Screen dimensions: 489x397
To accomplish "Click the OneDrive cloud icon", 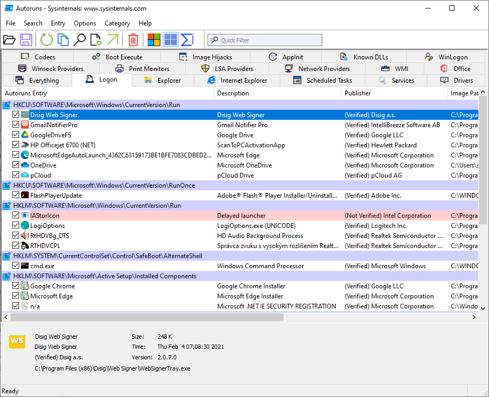I will (x=25, y=165).
